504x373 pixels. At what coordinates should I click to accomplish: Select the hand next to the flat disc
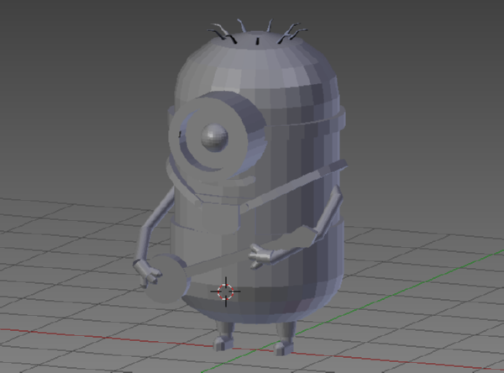pos(147,273)
